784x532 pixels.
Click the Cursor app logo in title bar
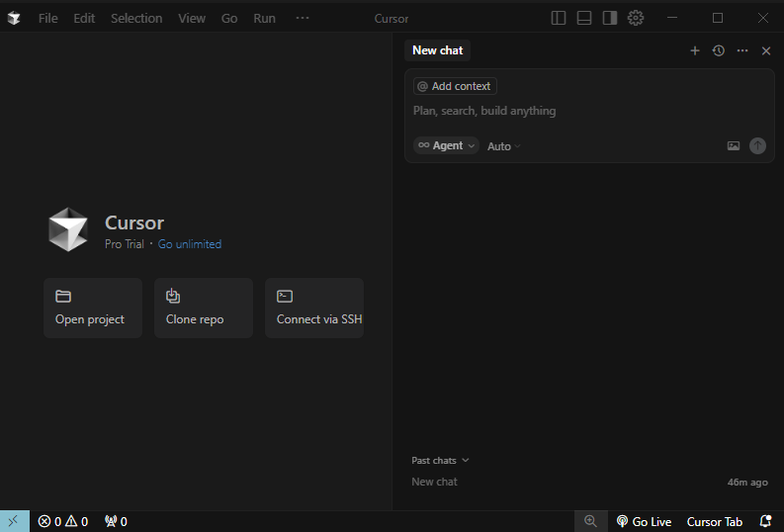pos(14,19)
